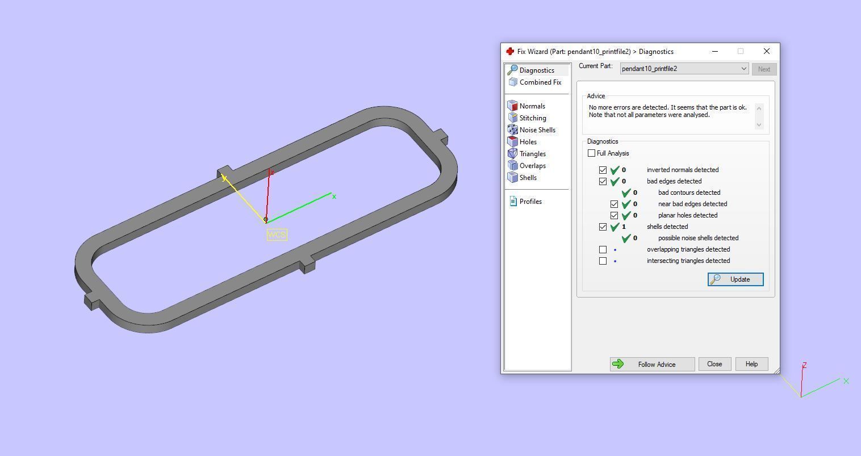Viewport: 861px width, 456px height.
Task: Enable intersecting triangles detection checkbox
Action: coord(603,261)
